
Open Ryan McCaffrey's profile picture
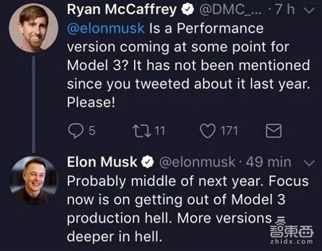(33, 28)
